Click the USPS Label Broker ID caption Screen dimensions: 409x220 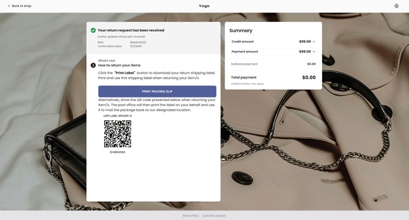click(x=117, y=116)
